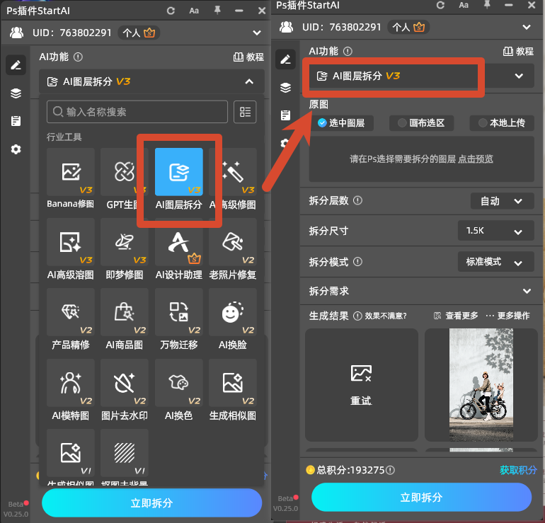Open layers sidebar icon in left panel
The width and height of the screenshot is (545, 523).
[x=16, y=93]
